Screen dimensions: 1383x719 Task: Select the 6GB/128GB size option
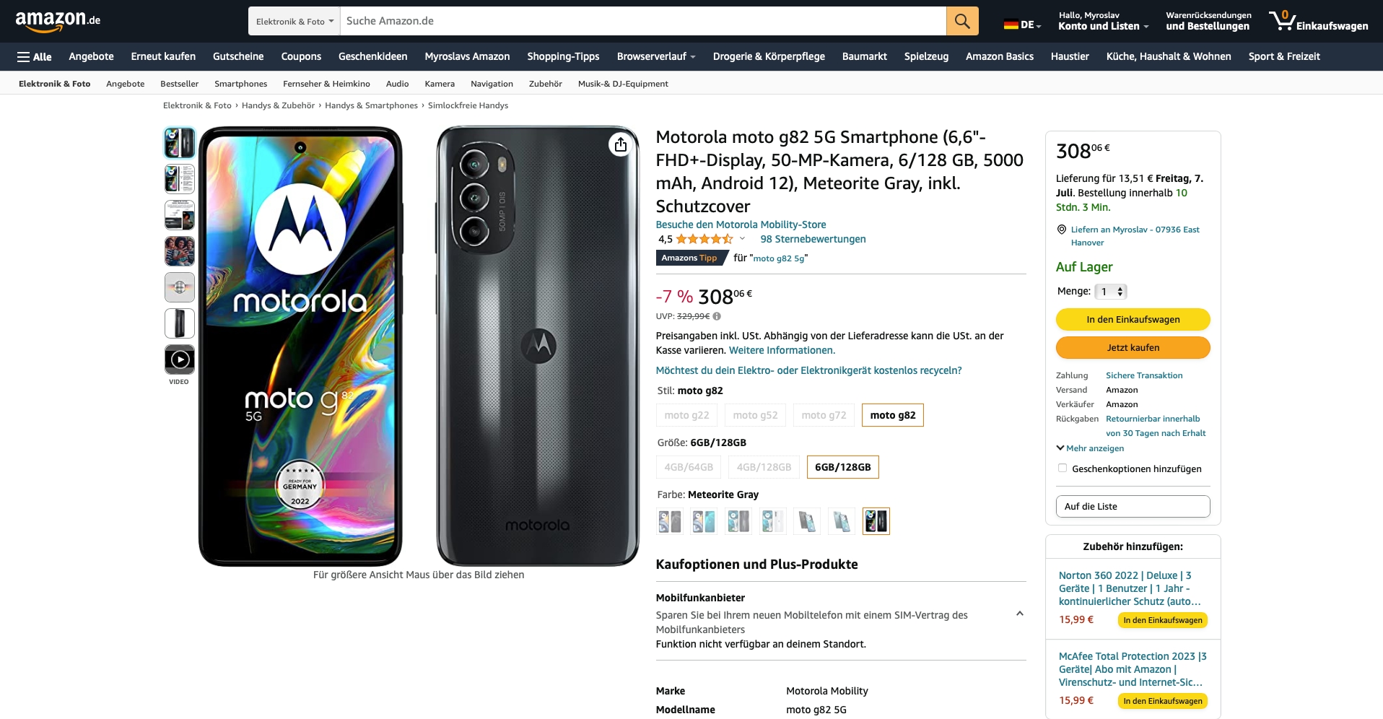[842, 467]
